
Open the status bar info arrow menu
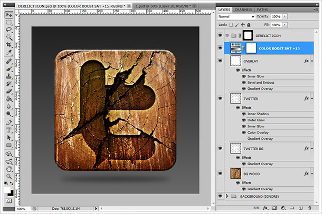[96, 208]
